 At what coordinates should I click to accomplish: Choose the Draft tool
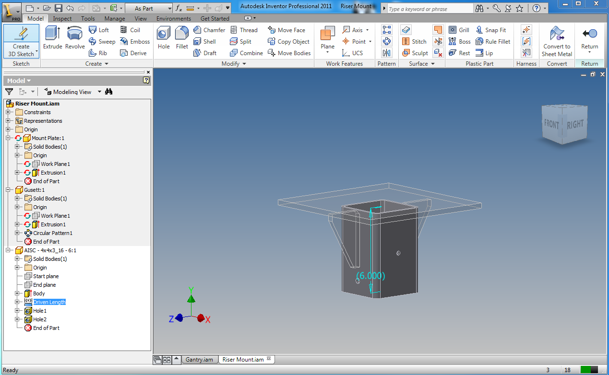205,53
